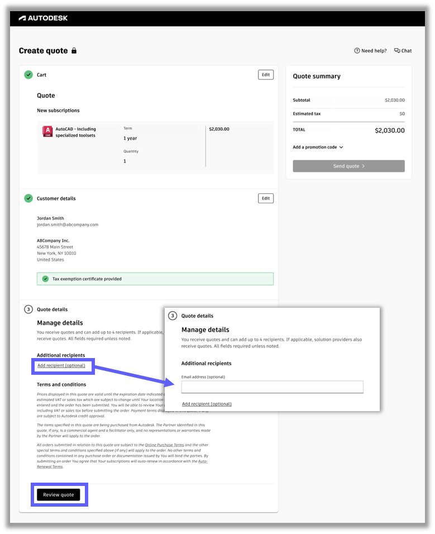This screenshot has width=435, height=534.
Task: Click the 'Quote summary' heading
Action: point(317,77)
